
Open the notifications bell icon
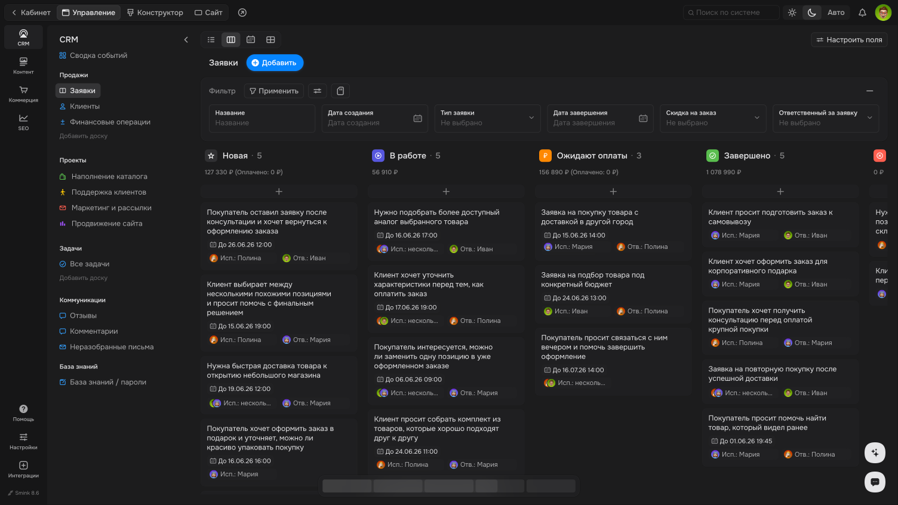[x=862, y=13]
